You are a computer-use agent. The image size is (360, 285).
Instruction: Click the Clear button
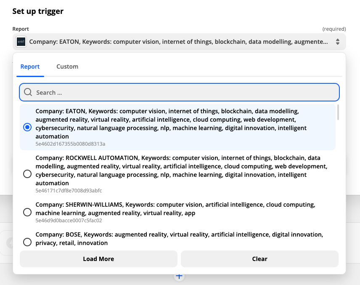259,259
